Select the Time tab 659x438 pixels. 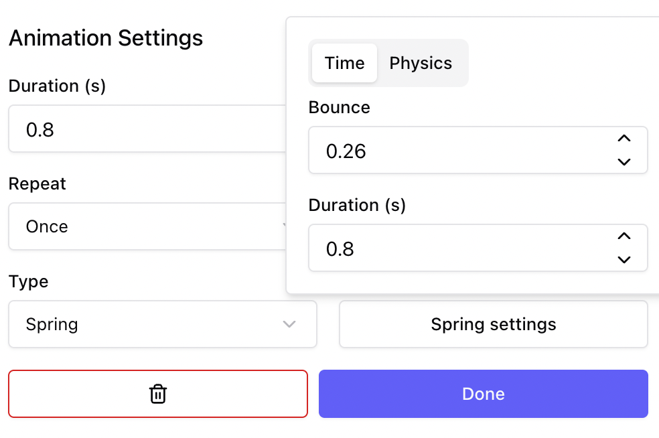coord(344,63)
